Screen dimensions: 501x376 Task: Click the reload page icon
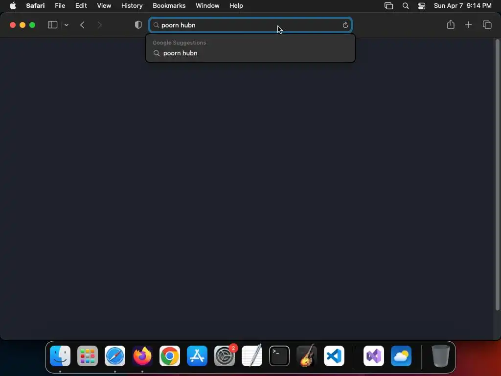tap(345, 25)
